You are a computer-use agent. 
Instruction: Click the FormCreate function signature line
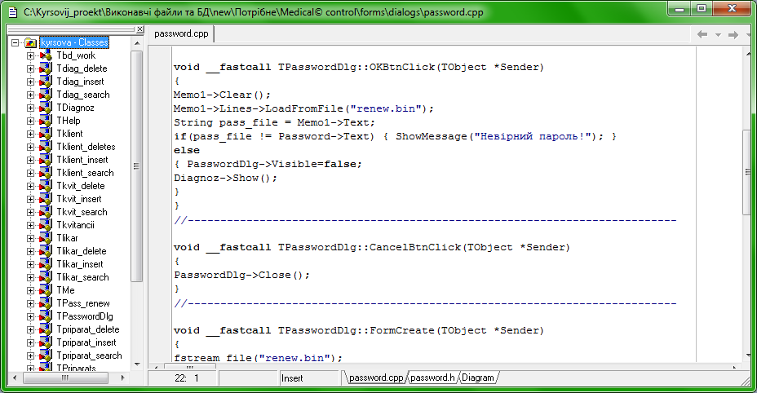pos(359,331)
